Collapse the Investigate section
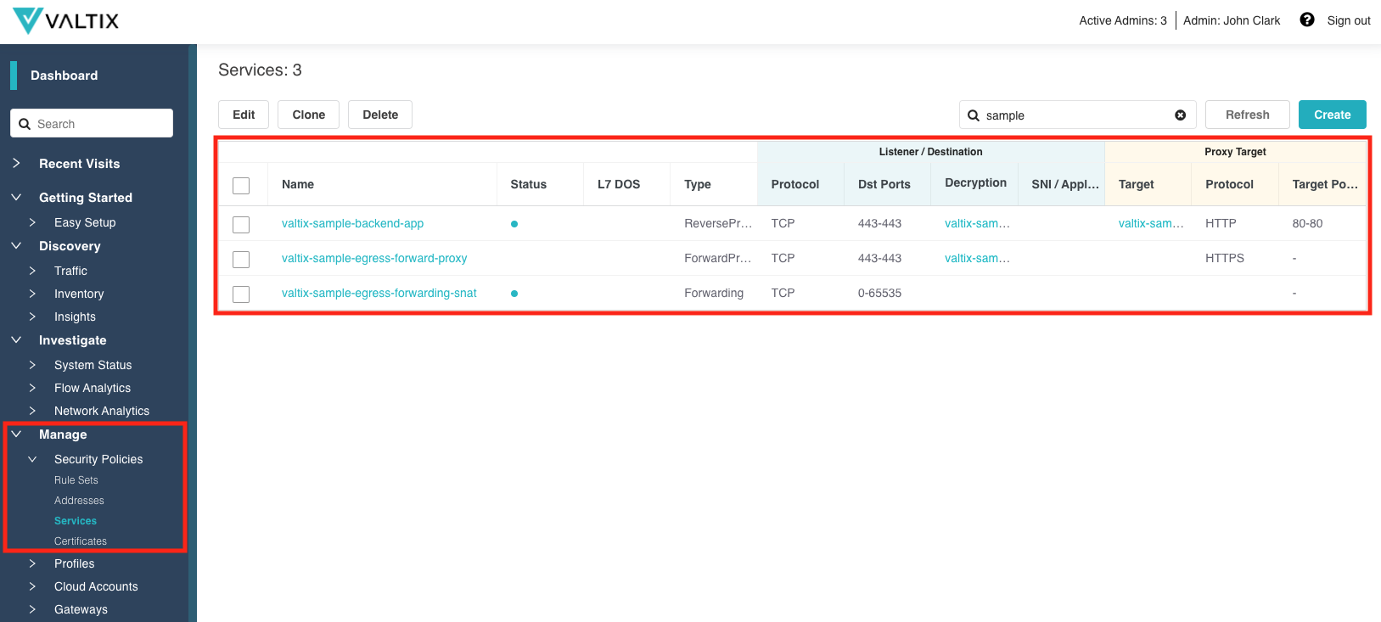This screenshot has width=1381, height=622. pyautogui.click(x=16, y=339)
